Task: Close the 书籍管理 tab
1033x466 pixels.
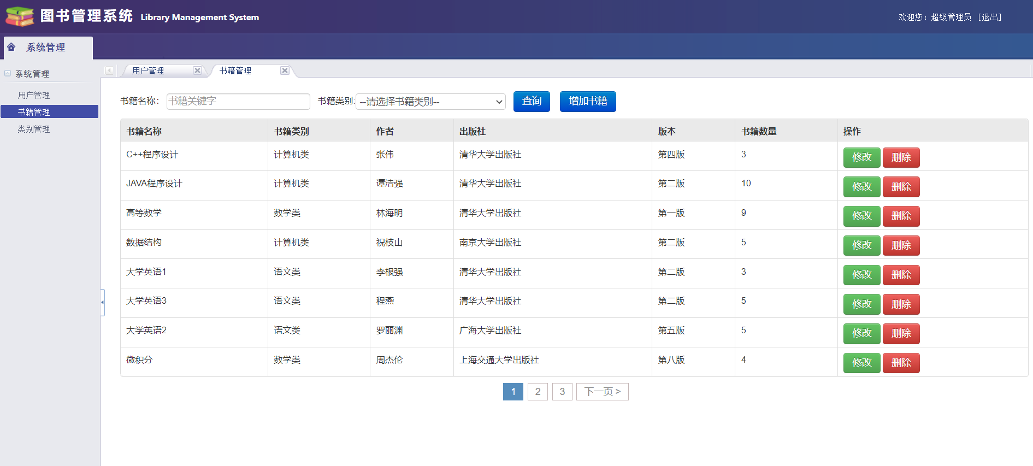Action: pyautogui.click(x=285, y=70)
